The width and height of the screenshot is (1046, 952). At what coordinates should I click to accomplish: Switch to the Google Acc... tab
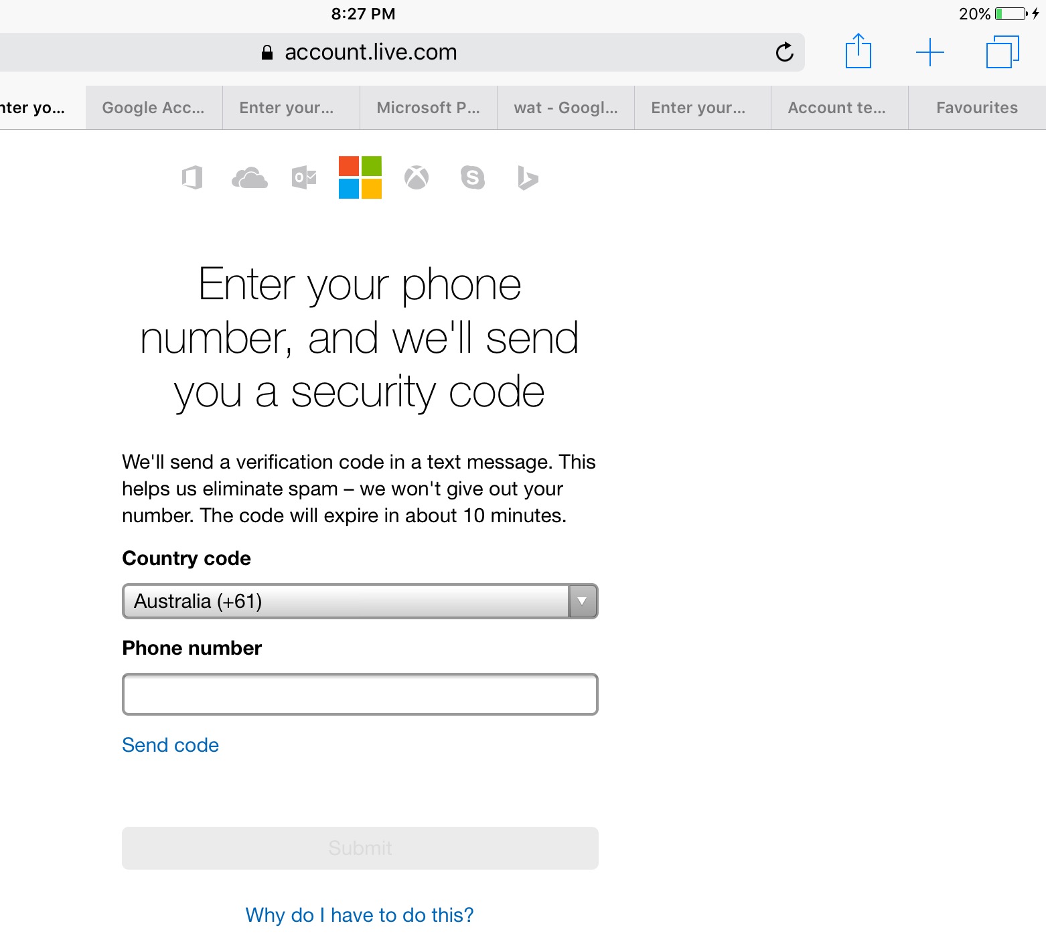154,108
